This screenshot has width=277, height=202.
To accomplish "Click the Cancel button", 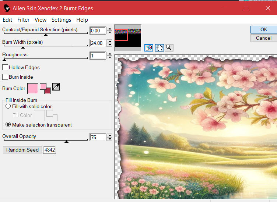I will pos(264,38).
